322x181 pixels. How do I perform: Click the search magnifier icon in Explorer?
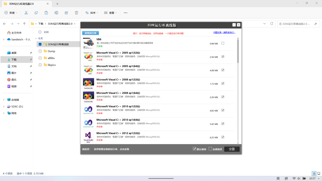tap(315, 24)
